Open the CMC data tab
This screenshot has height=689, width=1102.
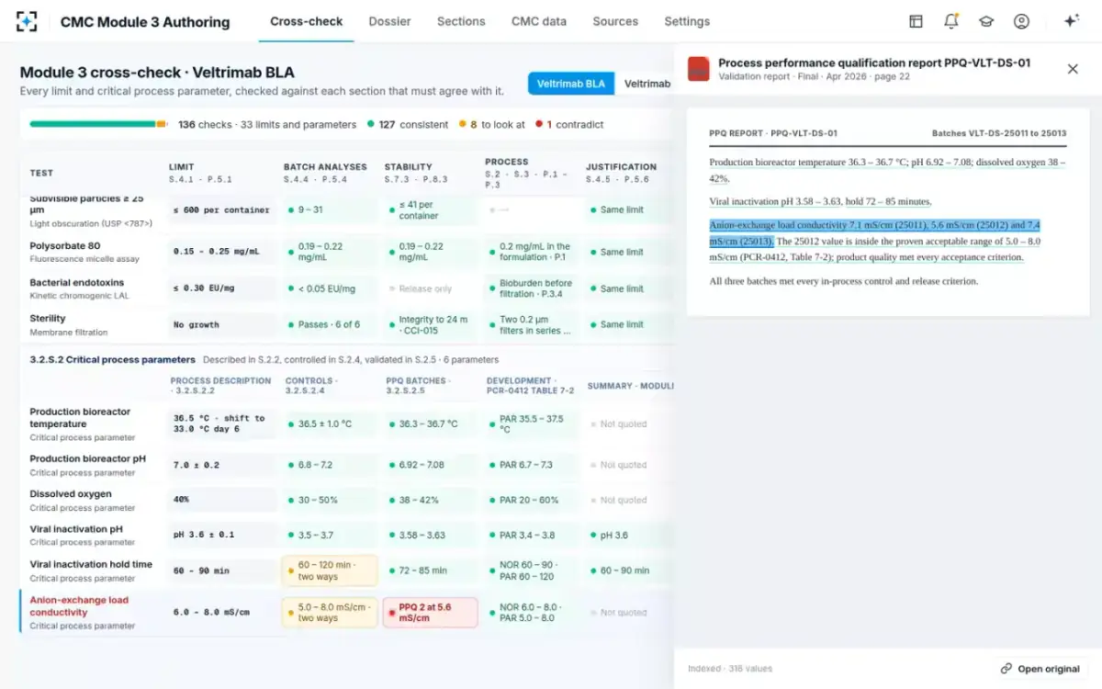pyautogui.click(x=539, y=21)
